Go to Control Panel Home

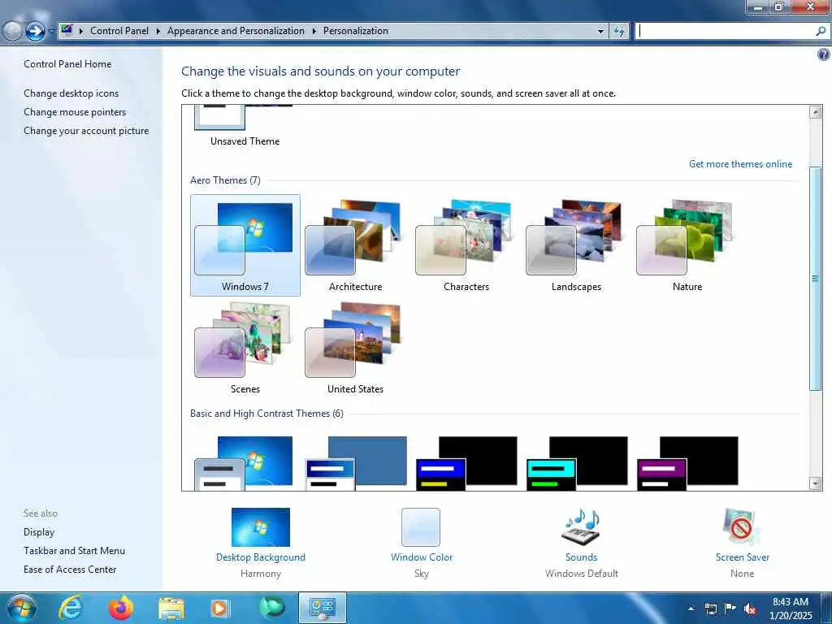[67, 64]
